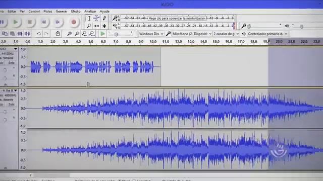
Task: Zoom in with the magnifier plus icon
Action: pos(70,34)
